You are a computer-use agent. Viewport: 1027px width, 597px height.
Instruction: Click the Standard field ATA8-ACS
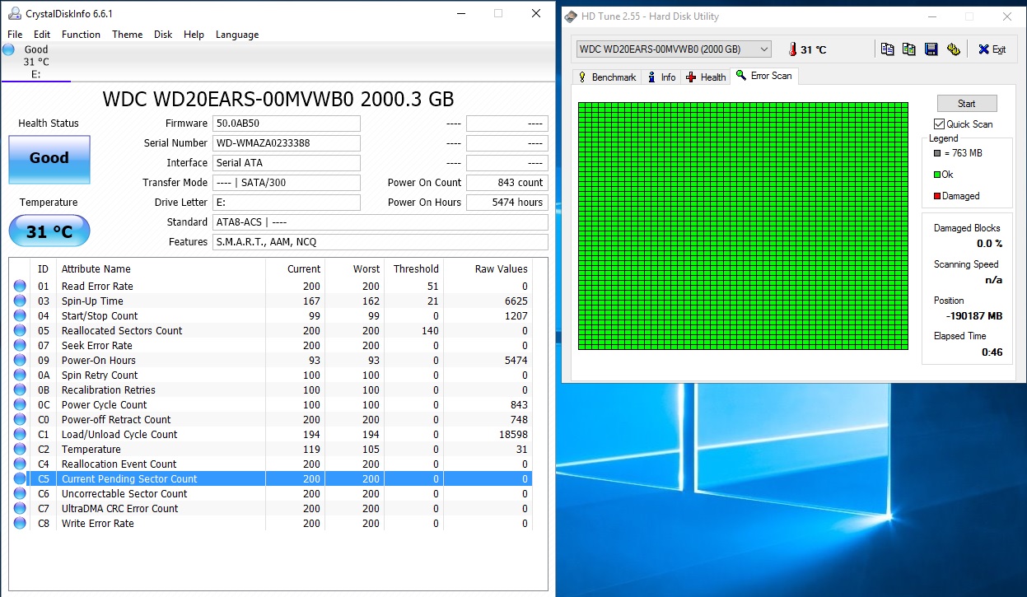tap(380, 222)
